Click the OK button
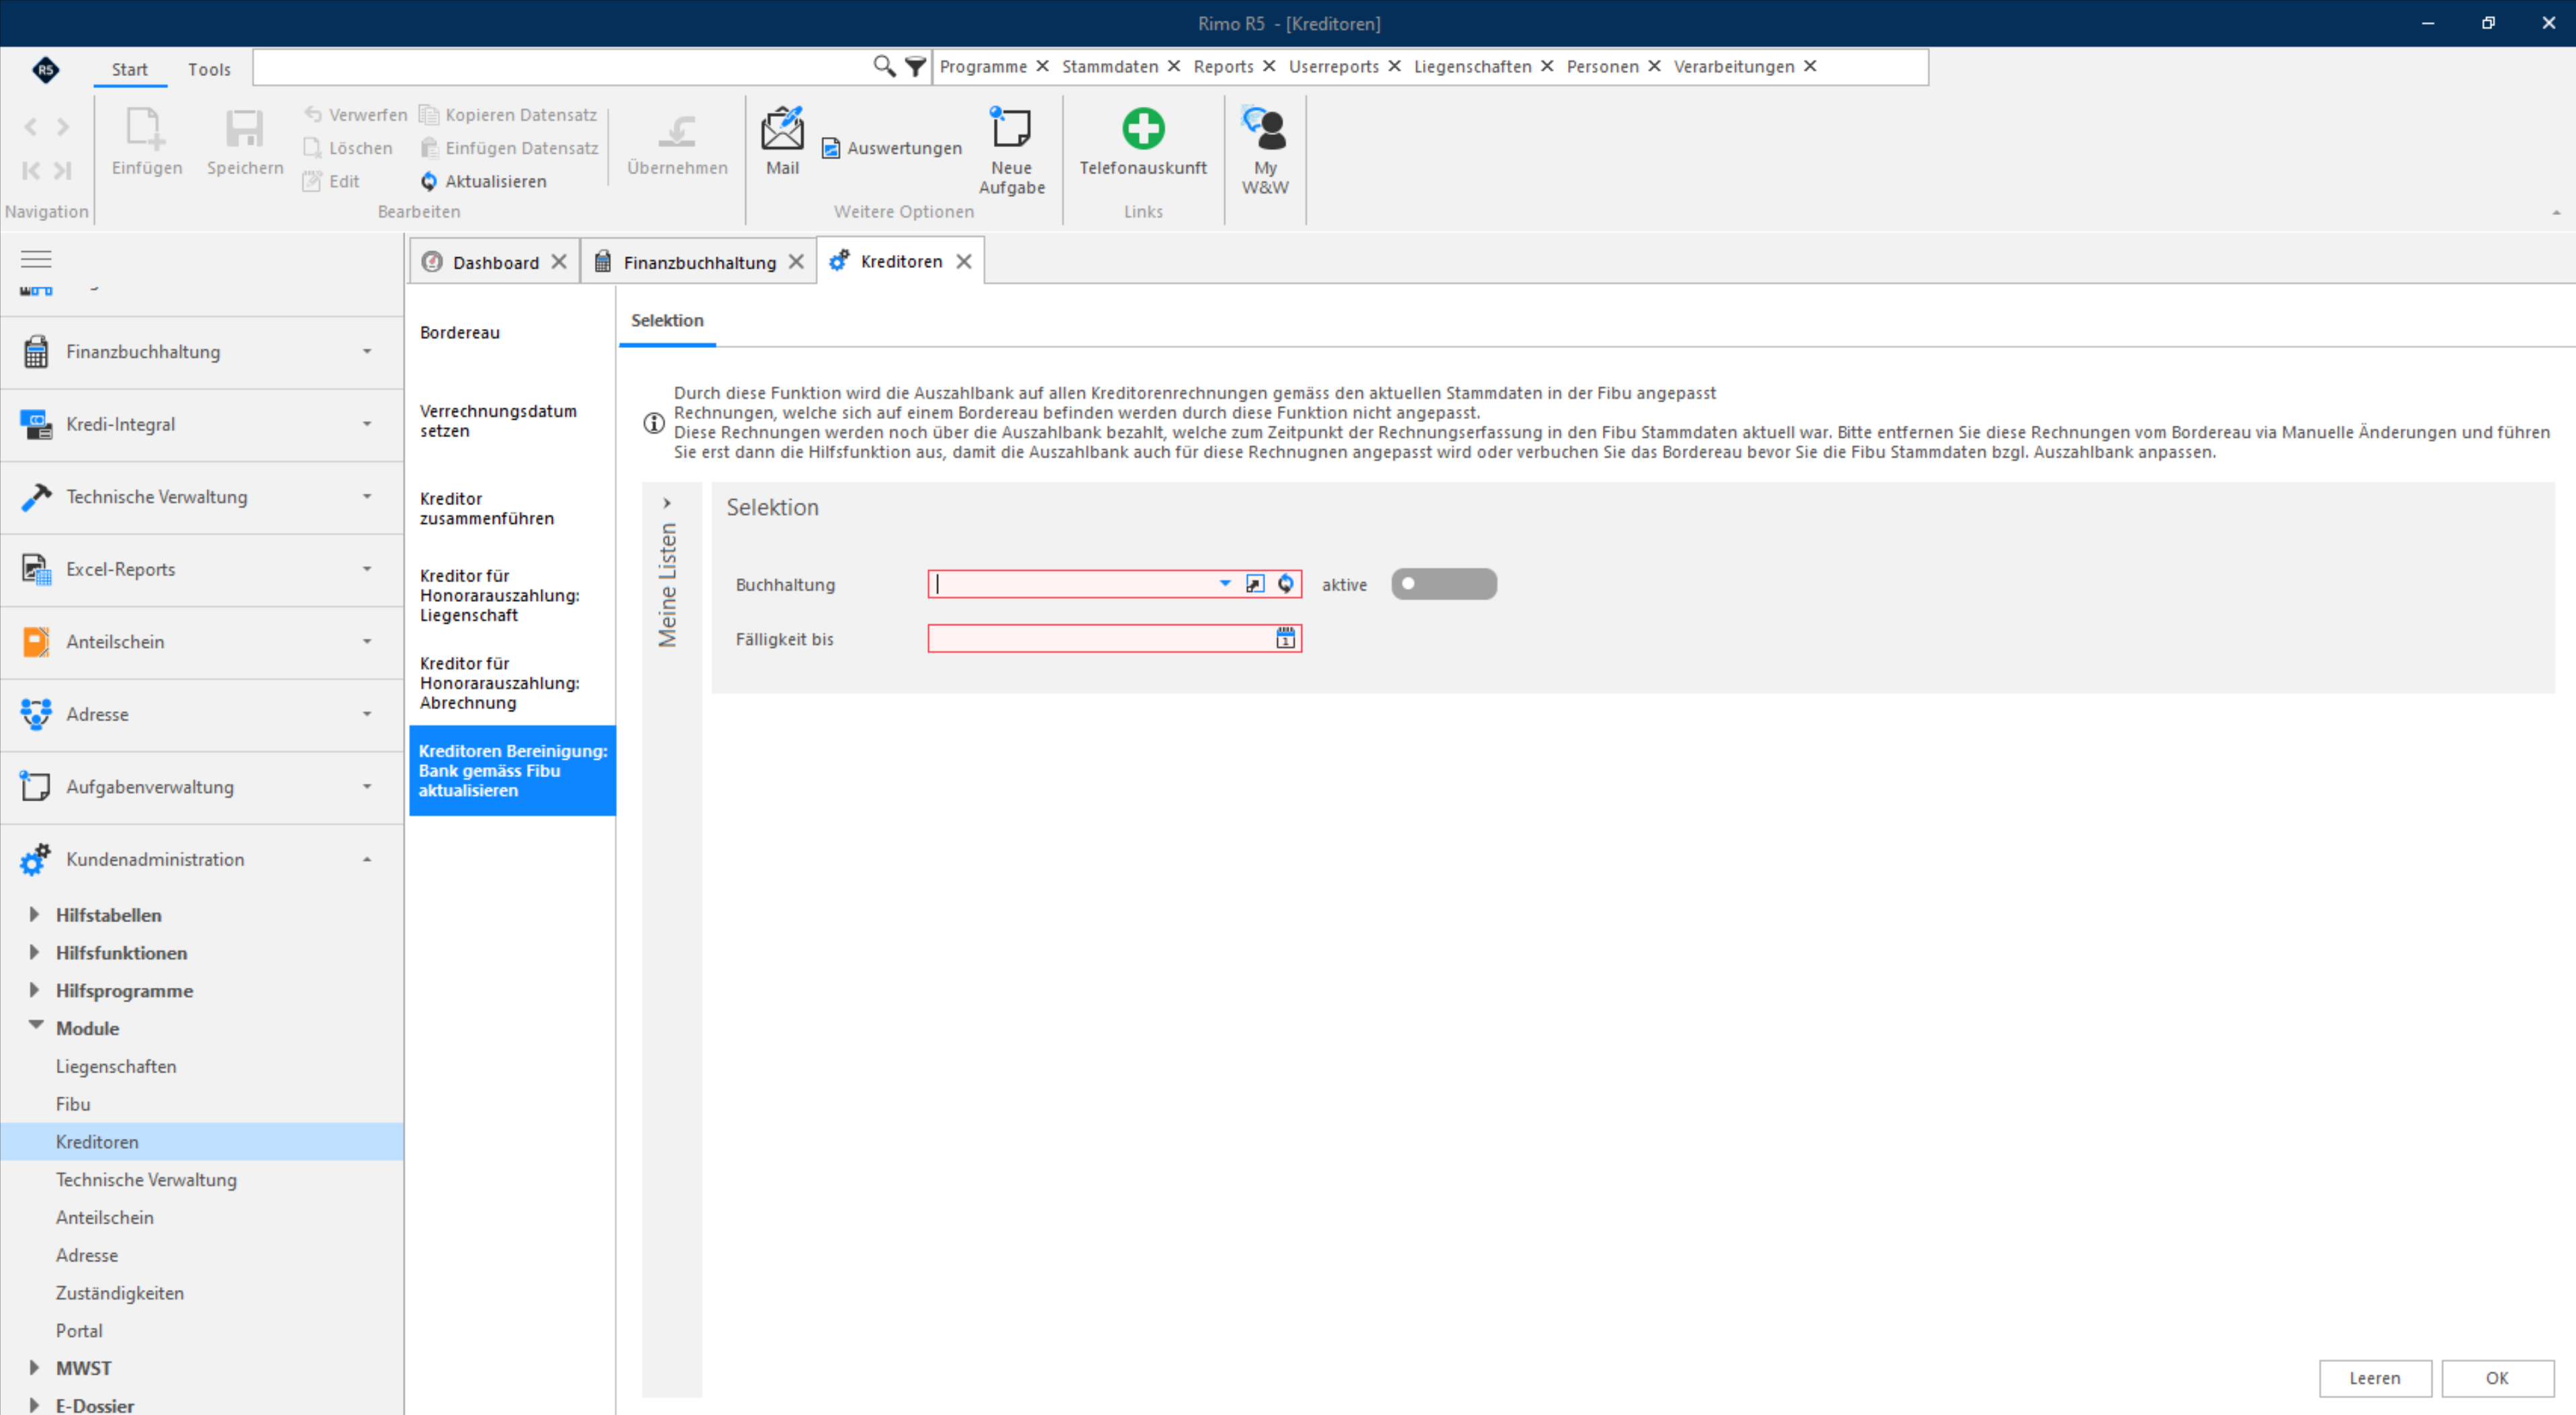The image size is (2576, 1415). coord(2497,1378)
